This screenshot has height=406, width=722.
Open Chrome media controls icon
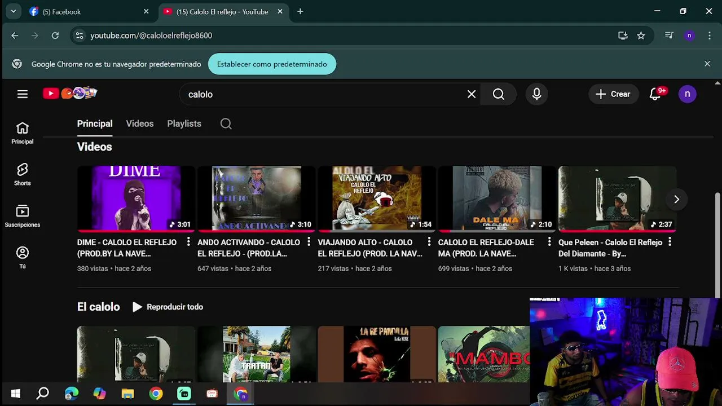[669, 36]
